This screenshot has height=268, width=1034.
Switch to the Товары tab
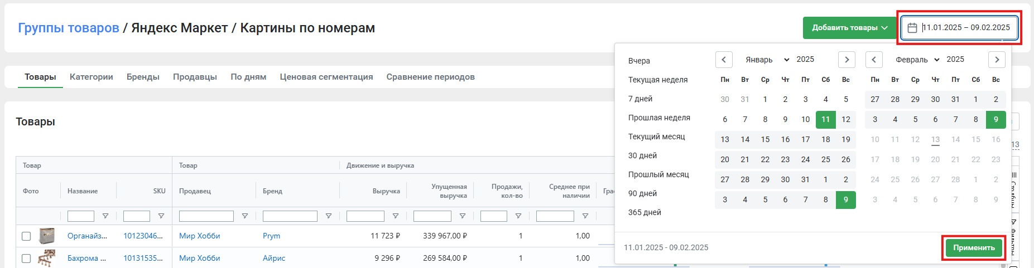tap(40, 77)
